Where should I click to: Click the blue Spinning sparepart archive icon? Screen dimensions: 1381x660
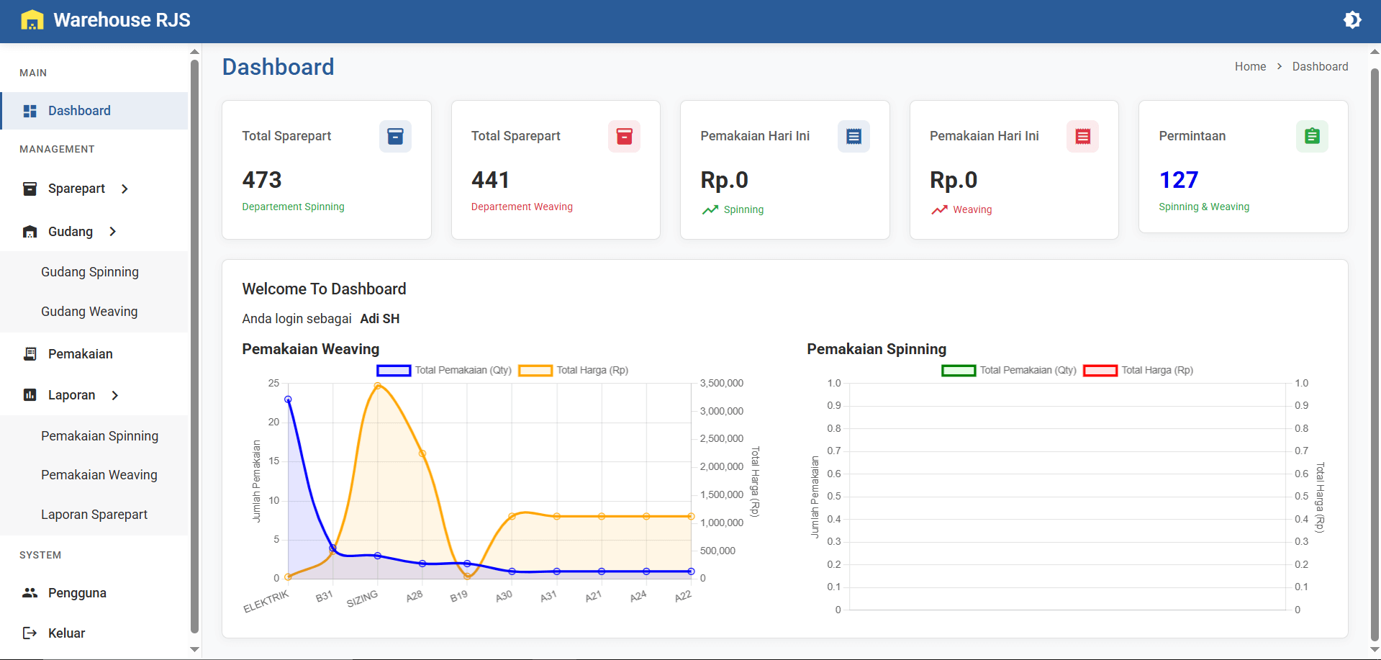tap(395, 136)
